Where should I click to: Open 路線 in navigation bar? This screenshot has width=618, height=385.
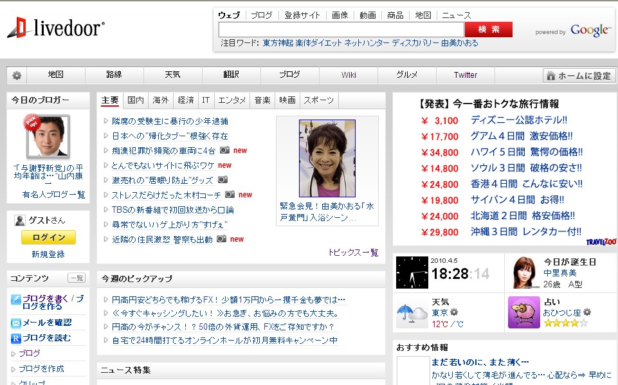pos(114,75)
